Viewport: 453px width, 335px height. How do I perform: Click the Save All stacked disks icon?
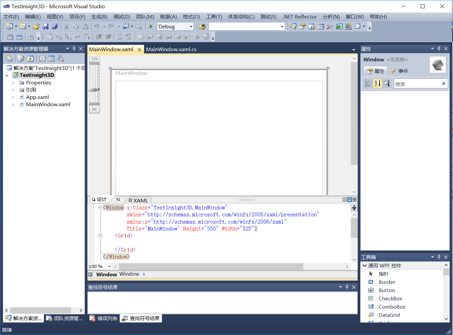point(55,26)
